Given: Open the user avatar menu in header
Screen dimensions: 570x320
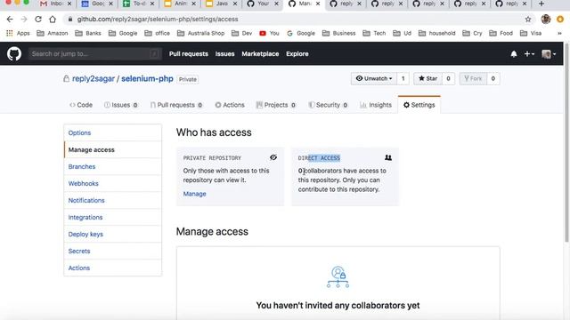Looking at the screenshot, I should 549,54.
